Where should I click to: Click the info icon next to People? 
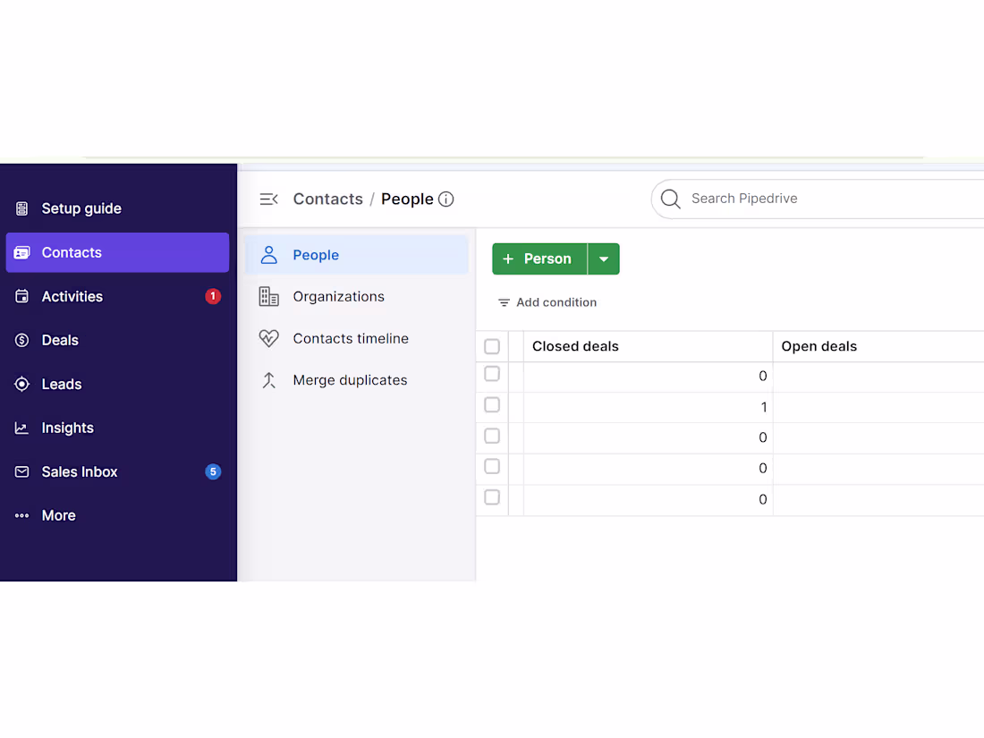pyautogui.click(x=446, y=199)
